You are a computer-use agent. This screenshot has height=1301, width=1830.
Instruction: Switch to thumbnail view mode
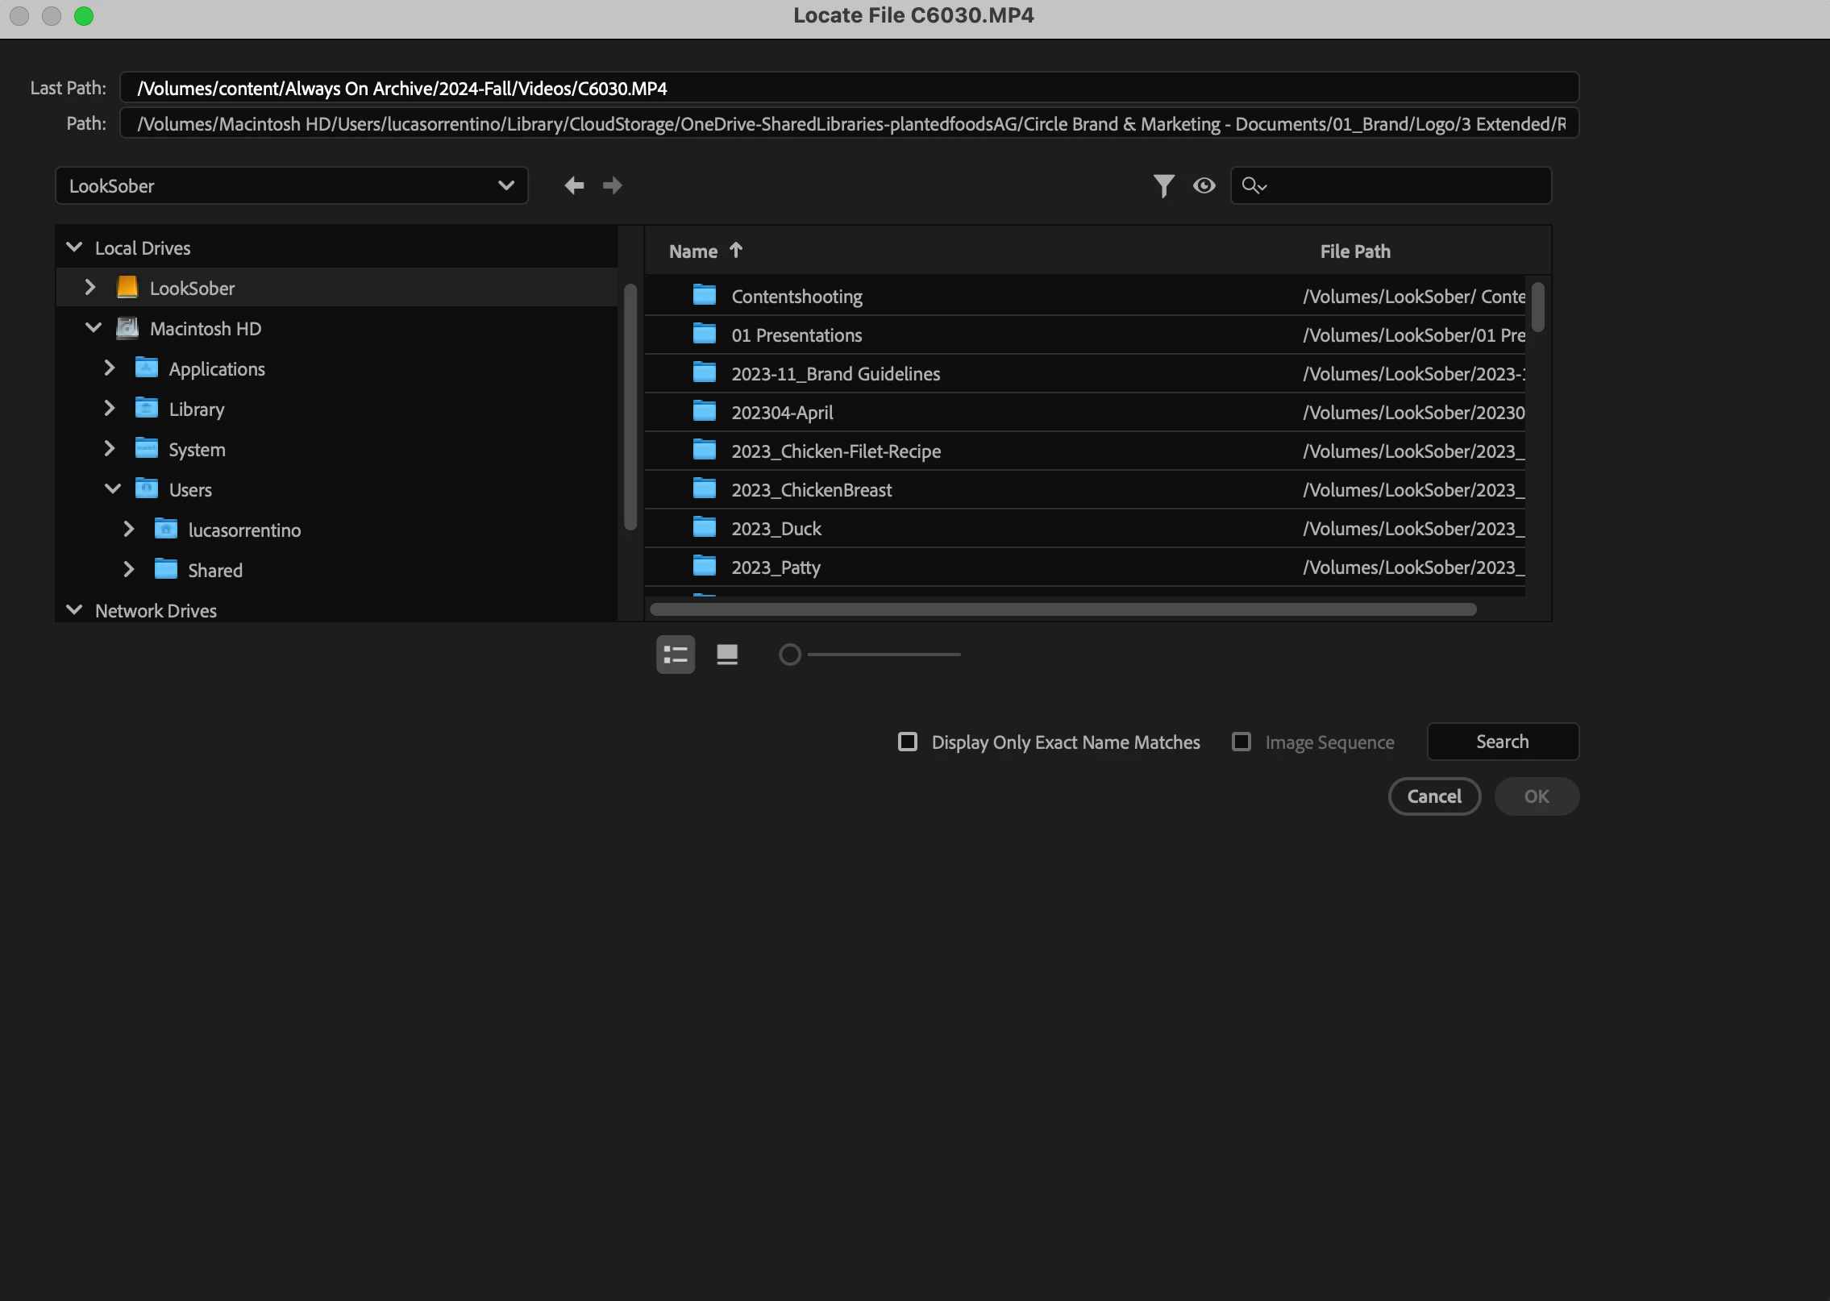727,655
